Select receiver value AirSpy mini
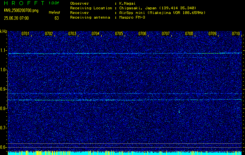 click(x=132, y=13)
